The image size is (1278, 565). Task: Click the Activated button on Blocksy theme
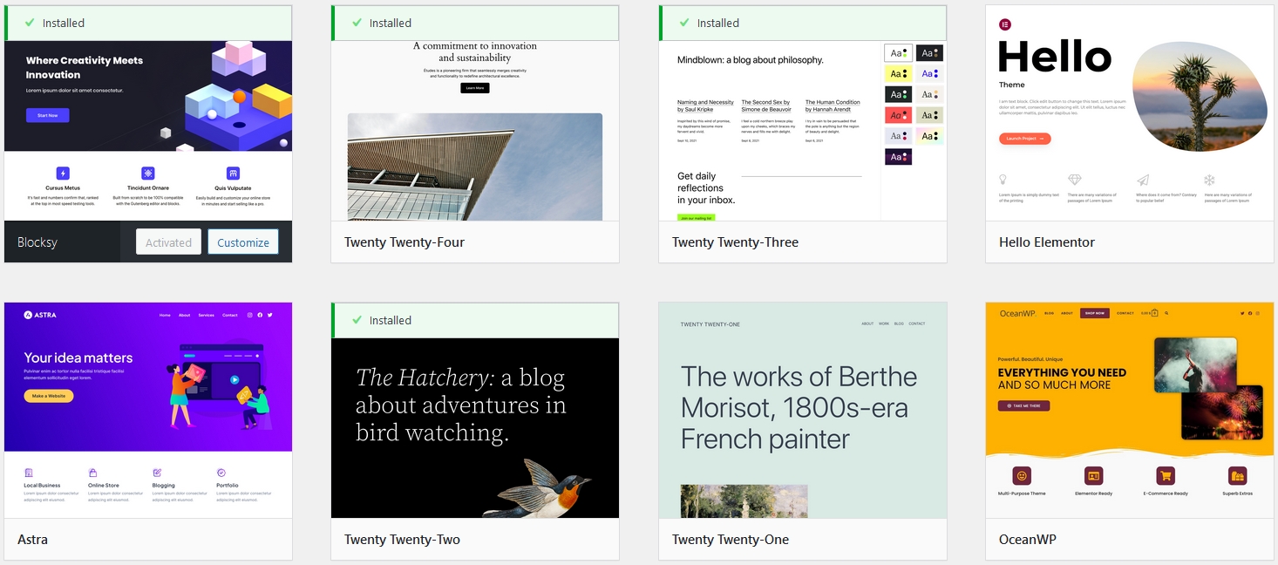coord(168,242)
